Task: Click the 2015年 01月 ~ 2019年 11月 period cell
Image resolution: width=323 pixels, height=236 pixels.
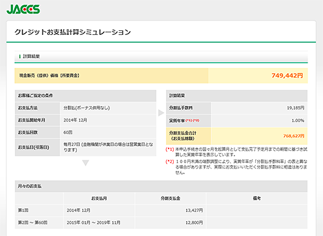Action: [94, 222]
